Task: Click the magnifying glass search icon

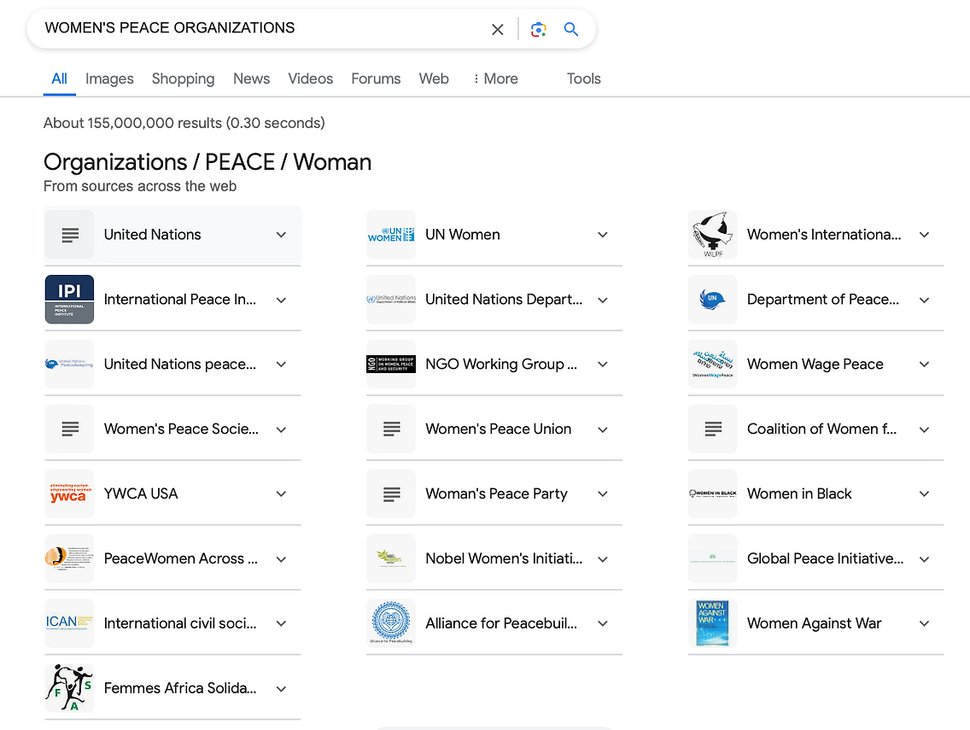Action: pos(571,29)
